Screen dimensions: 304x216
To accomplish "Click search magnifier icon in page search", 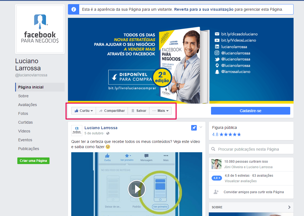I will pos(213,149).
